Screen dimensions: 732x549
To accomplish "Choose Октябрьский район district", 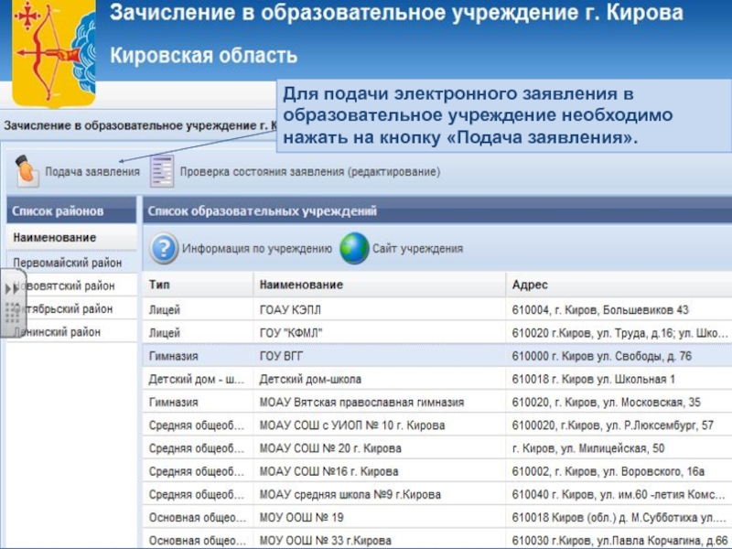I will [x=69, y=309].
